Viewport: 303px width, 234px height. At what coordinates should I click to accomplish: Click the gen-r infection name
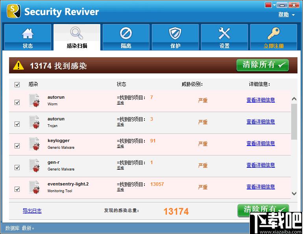[x=54, y=162]
